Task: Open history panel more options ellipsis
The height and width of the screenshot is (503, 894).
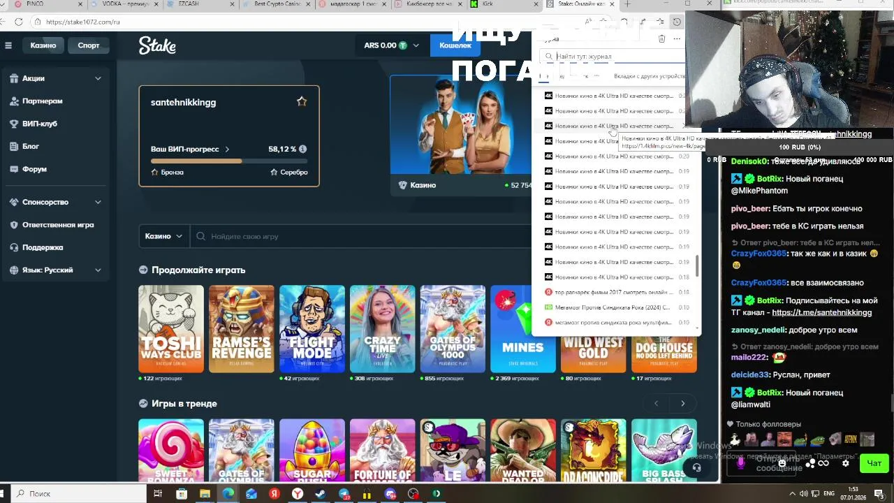Action: click(677, 38)
